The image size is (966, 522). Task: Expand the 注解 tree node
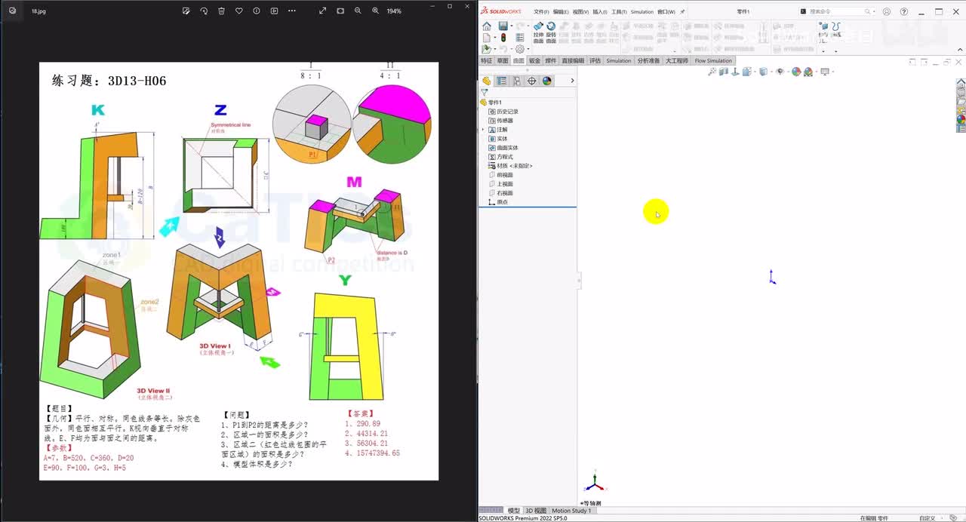483,130
